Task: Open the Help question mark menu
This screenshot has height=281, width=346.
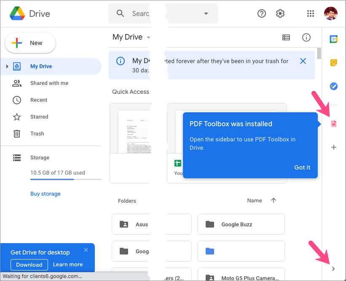Action: pyautogui.click(x=261, y=13)
